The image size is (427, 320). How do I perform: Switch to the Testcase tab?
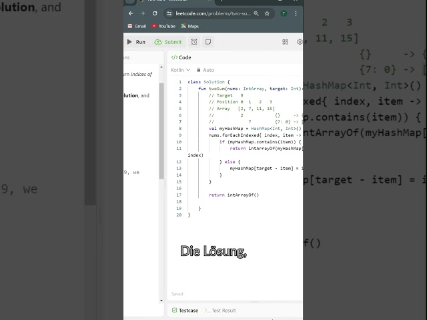coord(185,311)
